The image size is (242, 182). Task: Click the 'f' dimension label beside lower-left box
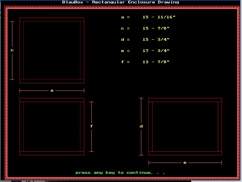pyautogui.click(x=91, y=126)
